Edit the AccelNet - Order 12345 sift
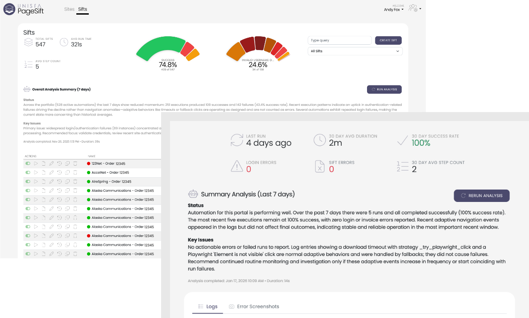 click(x=51, y=172)
